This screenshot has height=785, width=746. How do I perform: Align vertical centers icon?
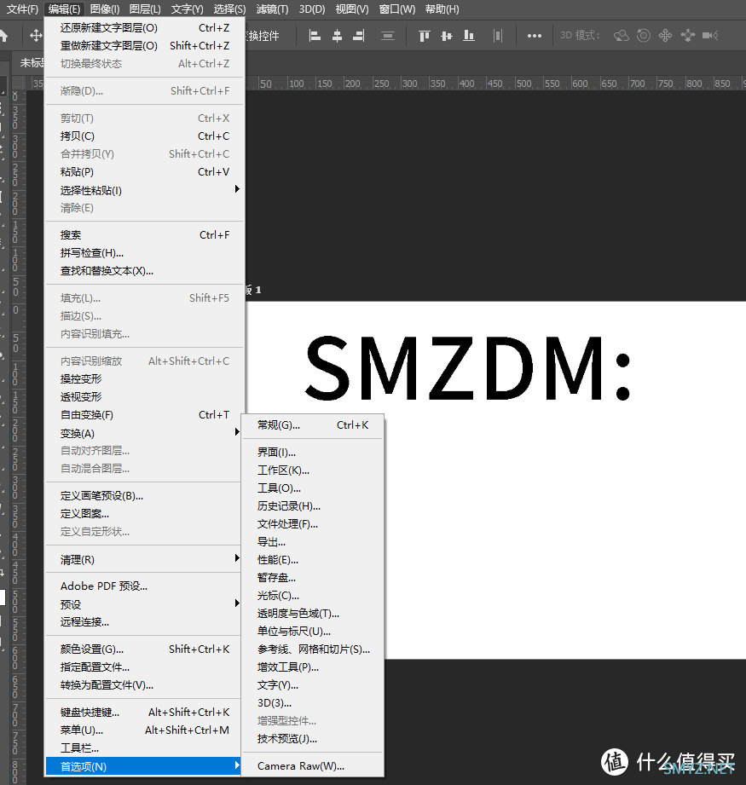pyautogui.click(x=447, y=36)
